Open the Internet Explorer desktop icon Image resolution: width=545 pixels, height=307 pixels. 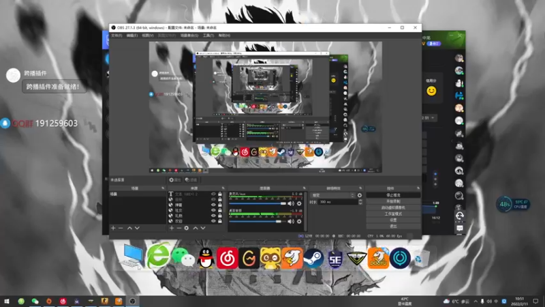click(158, 256)
